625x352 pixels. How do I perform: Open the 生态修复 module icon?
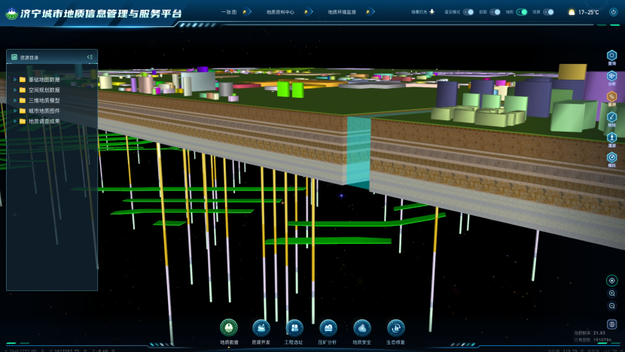395,327
